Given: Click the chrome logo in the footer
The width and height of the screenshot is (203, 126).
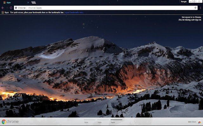Looking at the screenshot, I should click(x=10, y=122).
